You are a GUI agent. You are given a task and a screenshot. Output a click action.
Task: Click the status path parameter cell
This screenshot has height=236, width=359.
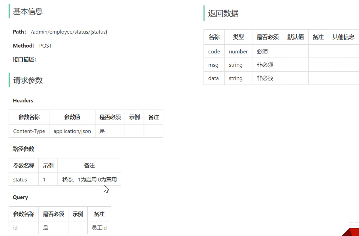[20, 180]
